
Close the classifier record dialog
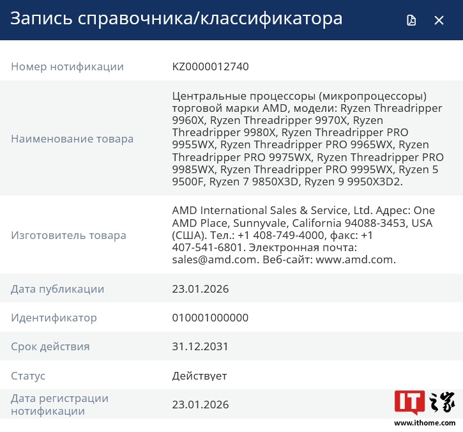pos(439,20)
